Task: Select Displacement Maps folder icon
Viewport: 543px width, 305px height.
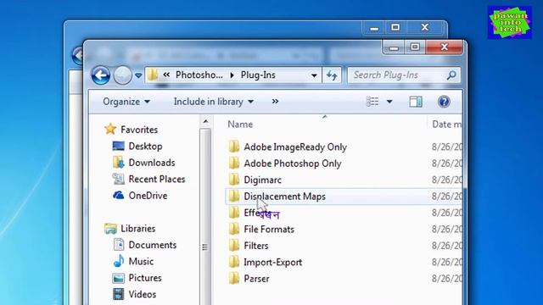Action: click(234, 196)
